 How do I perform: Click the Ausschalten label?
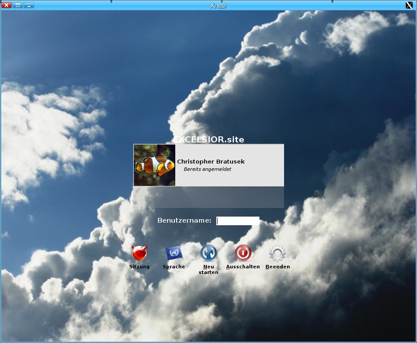[x=243, y=267]
